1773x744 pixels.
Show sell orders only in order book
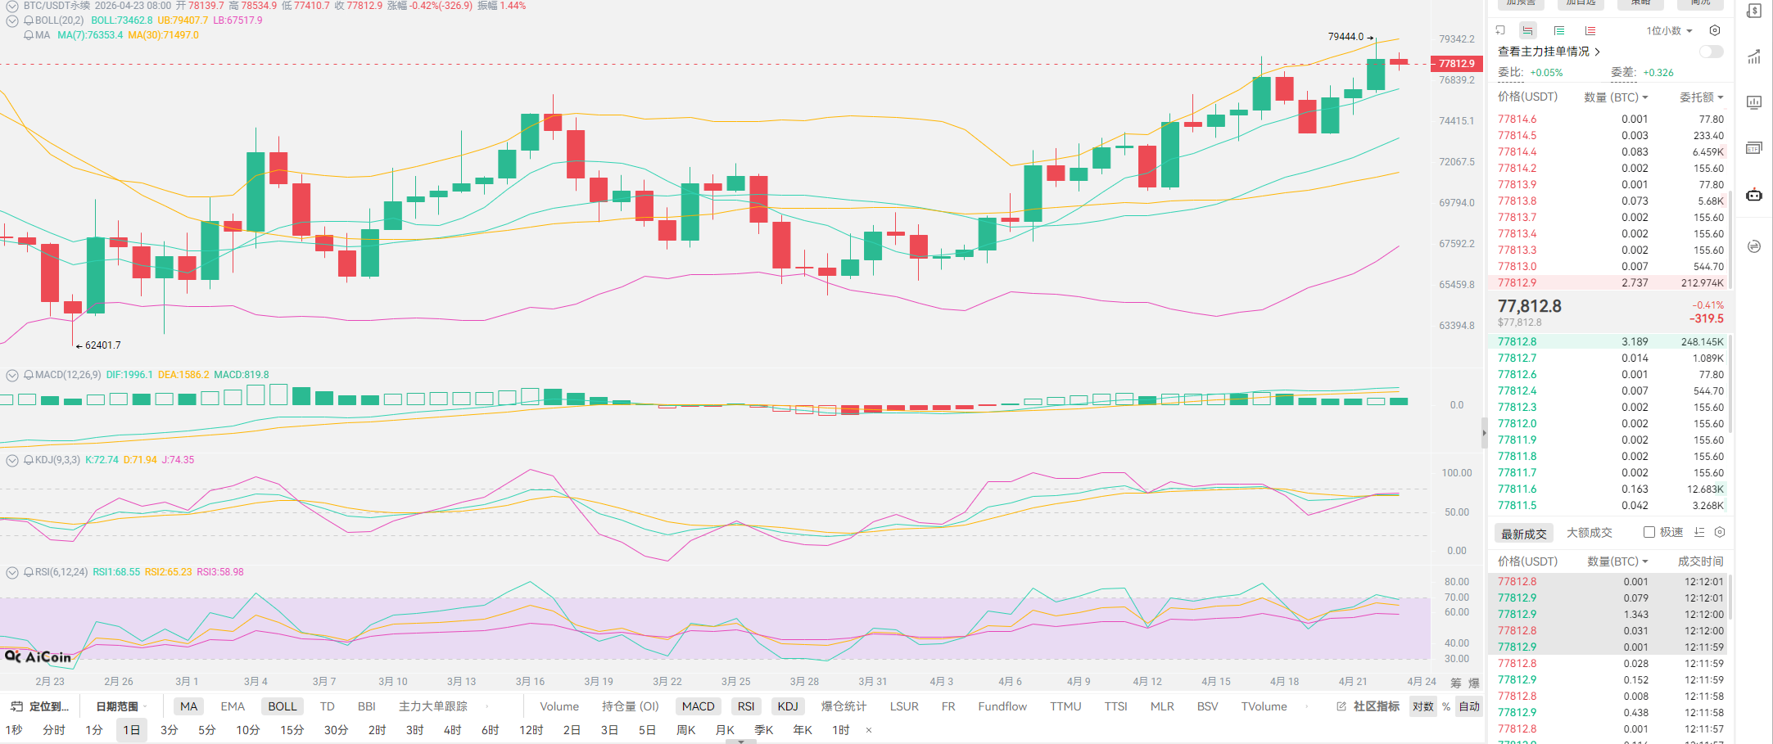coord(1590,31)
